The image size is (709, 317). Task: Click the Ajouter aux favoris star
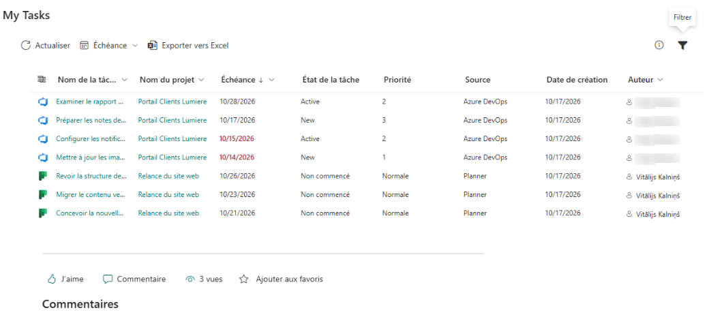244,279
